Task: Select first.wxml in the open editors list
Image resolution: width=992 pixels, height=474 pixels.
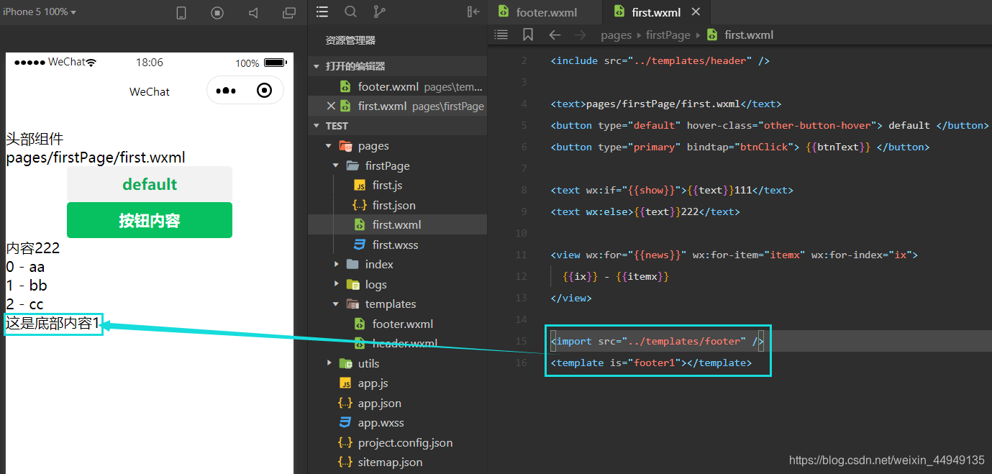Action: point(397,106)
